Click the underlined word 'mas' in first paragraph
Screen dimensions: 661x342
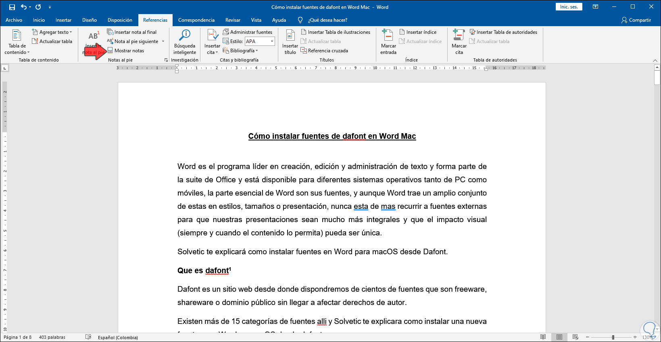coord(388,206)
